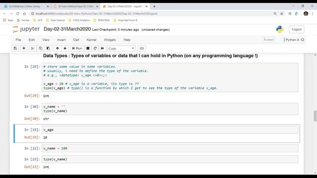Open the CP&S Analytics bookmarks folder
This screenshot has width=317, height=178.
[x=79, y=20]
